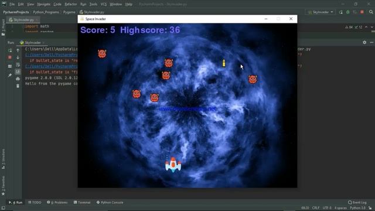Click the warnings count indicator in editor

click(349, 28)
